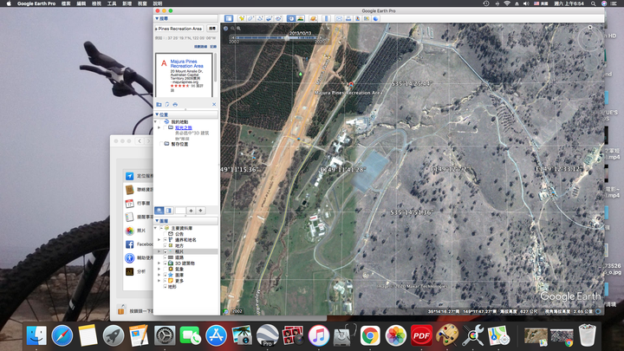Open Google Earth Pro in the Dock
624x351 pixels.
(268, 335)
